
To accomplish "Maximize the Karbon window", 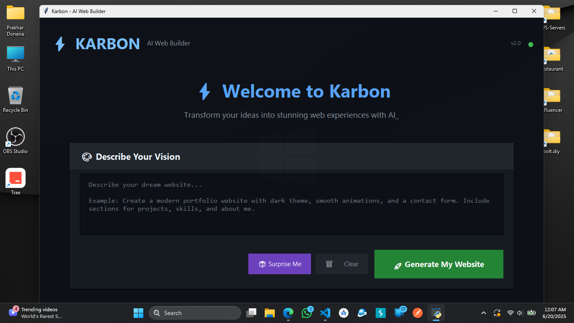I will [x=515, y=11].
